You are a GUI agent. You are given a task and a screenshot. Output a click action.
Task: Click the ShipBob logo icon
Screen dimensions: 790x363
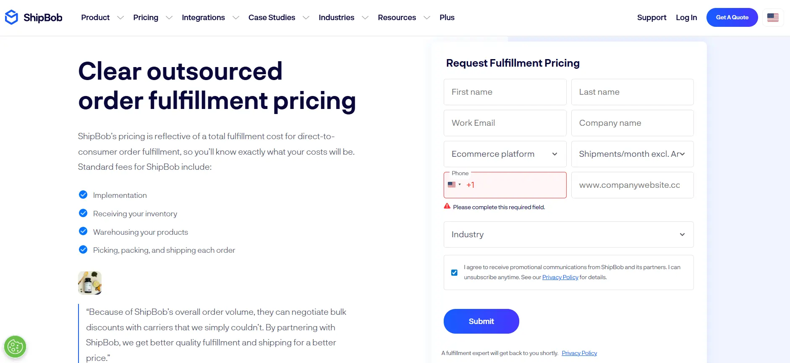11,17
